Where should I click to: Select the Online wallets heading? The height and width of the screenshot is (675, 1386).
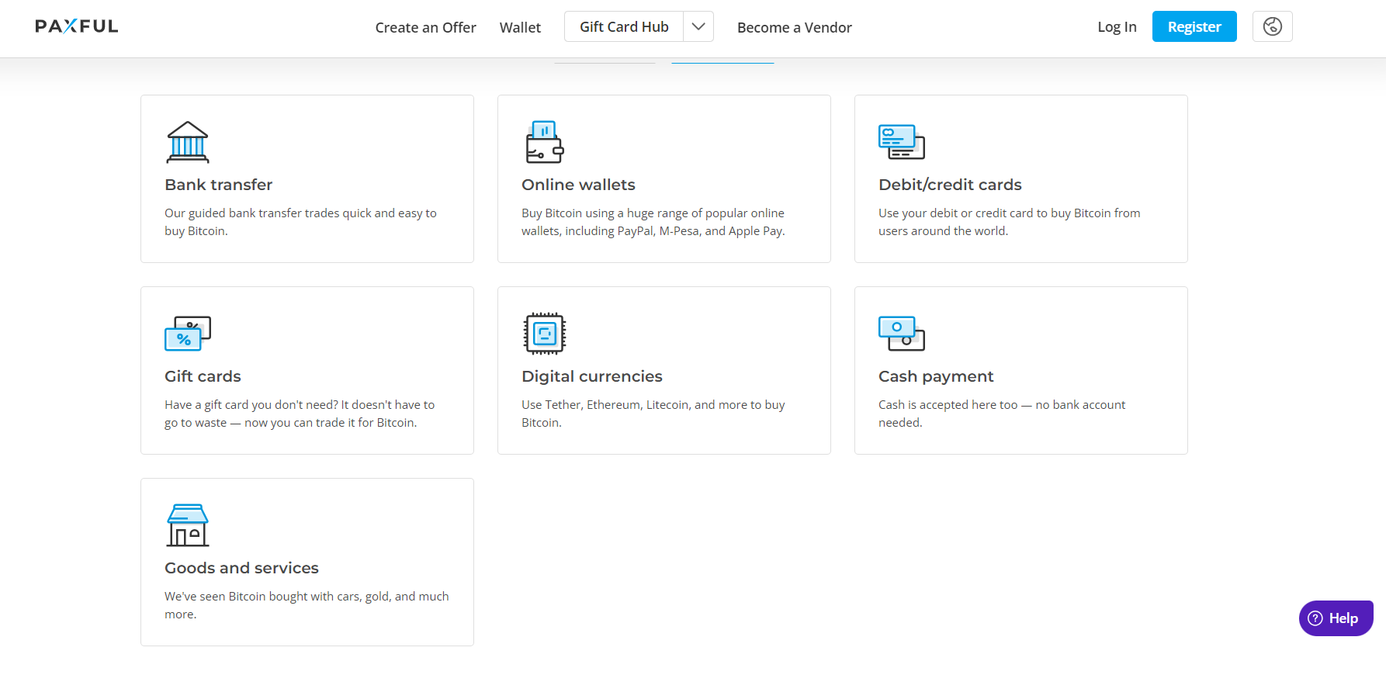coord(578,185)
